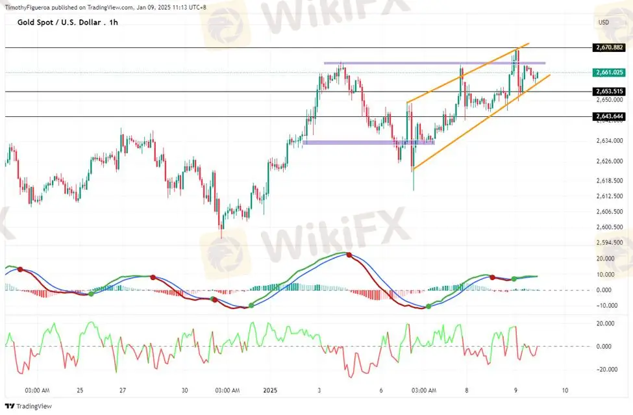This screenshot has height=415, width=633.
Task: Click the 10 date label on time axis
Action: click(565, 390)
